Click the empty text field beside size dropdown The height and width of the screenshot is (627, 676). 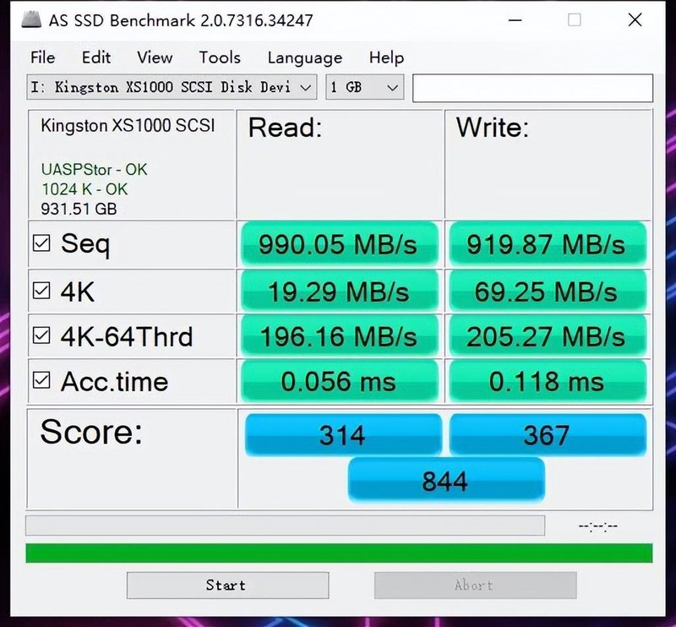click(532, 88)
